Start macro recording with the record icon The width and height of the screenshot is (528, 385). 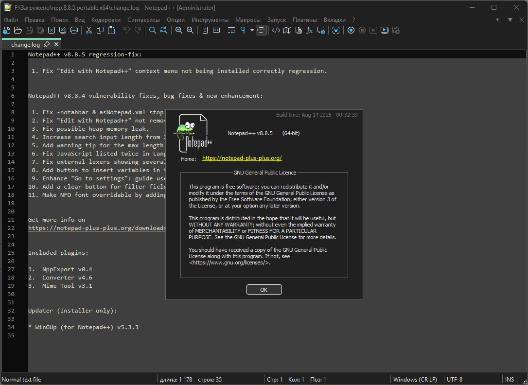tap(351, 30)
